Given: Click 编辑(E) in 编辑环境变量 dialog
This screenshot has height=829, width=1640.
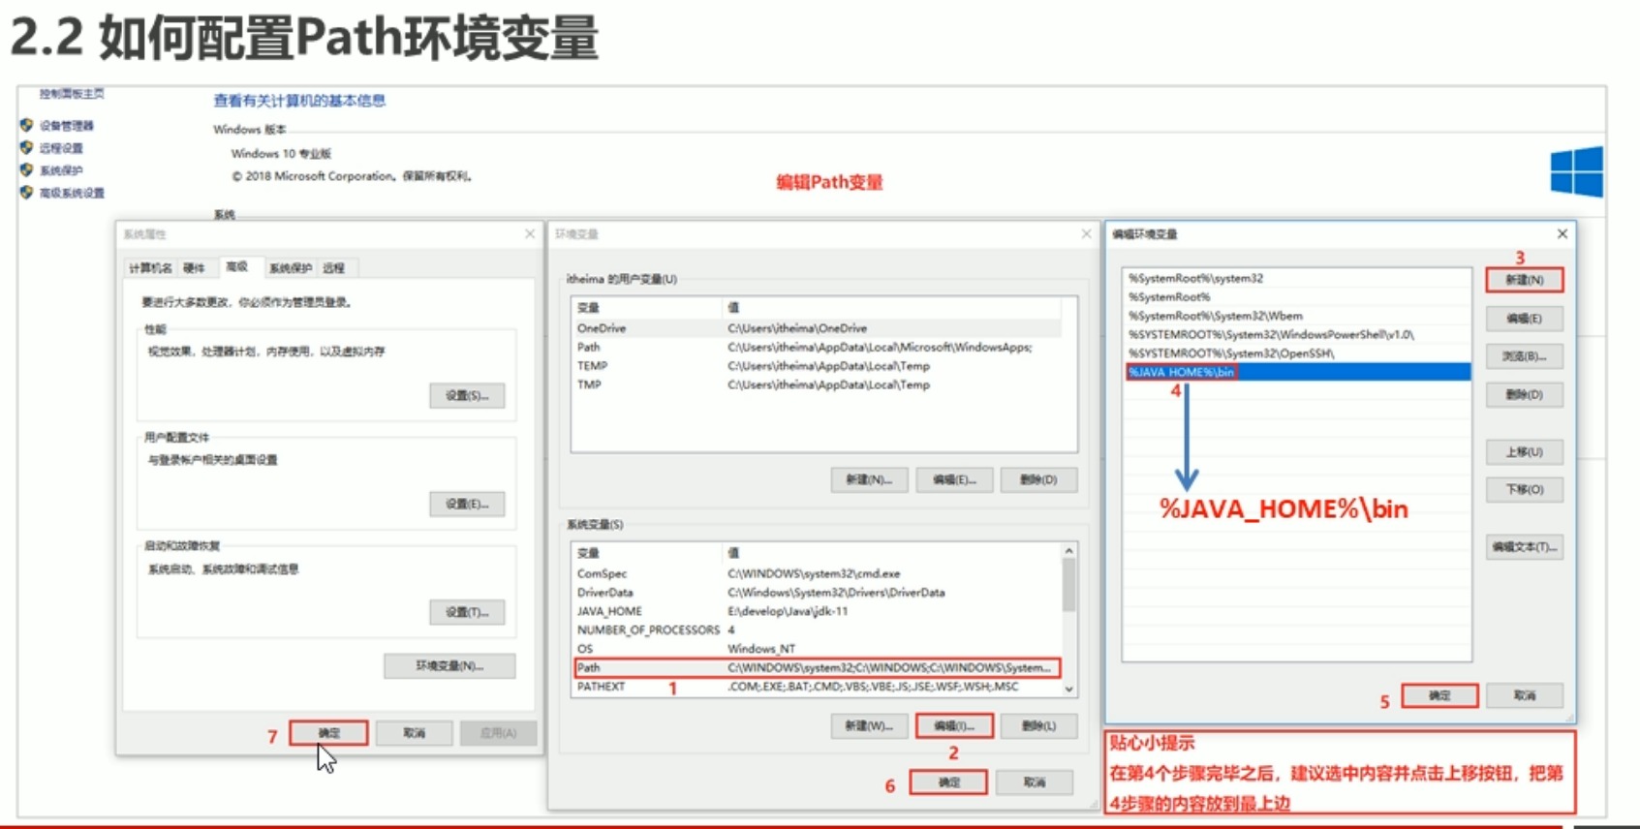Looking at the screenshot, I should 1524,319.
